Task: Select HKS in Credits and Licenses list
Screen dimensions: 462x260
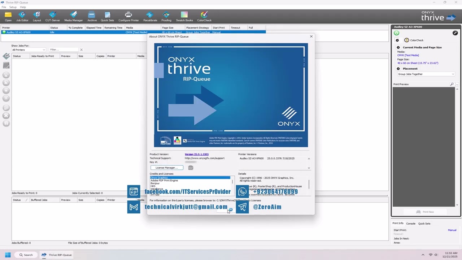Action: click(x=190, y=186)
